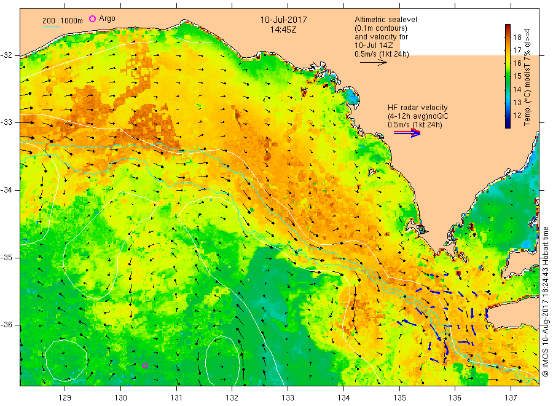This screenshot has height=406, width=553.
Task: Click the -33 latitude label
Action: coord(6,122)
